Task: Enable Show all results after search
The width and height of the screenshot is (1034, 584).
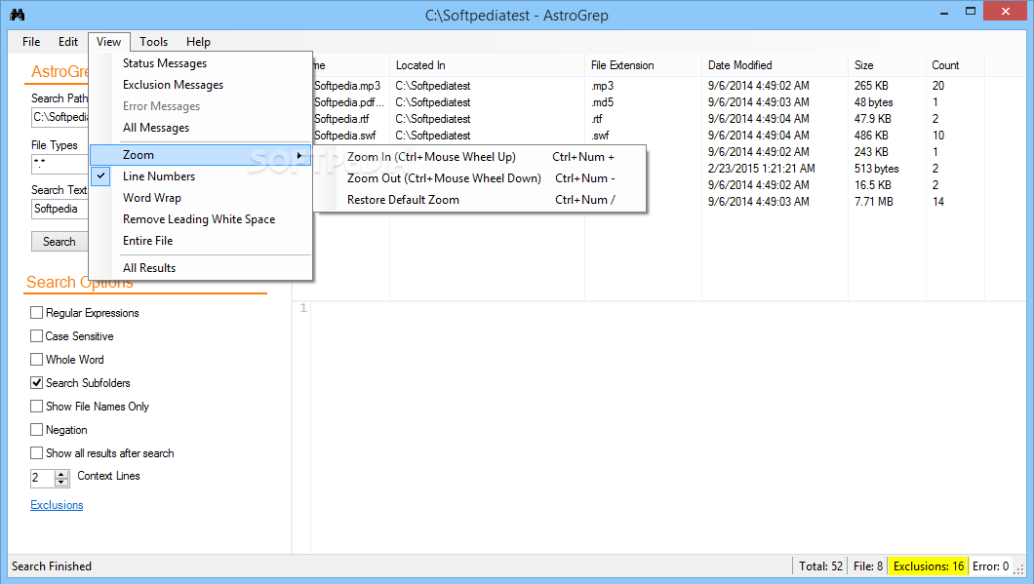Action: pyautogui.click(x=37, y=452)
